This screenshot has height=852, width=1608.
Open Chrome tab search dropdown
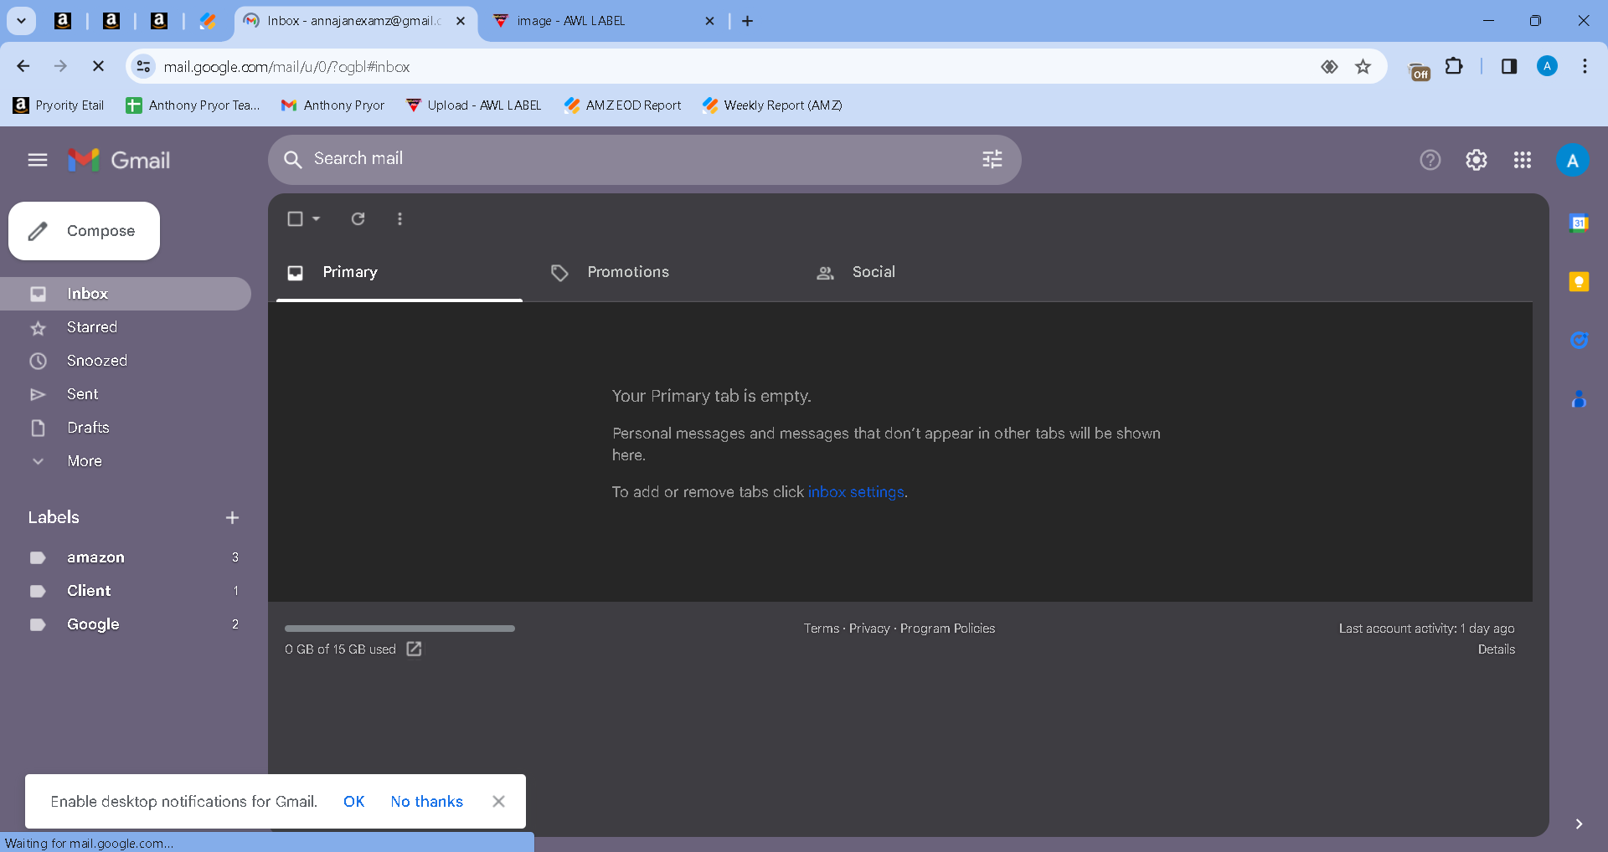[x=21, y=21]
